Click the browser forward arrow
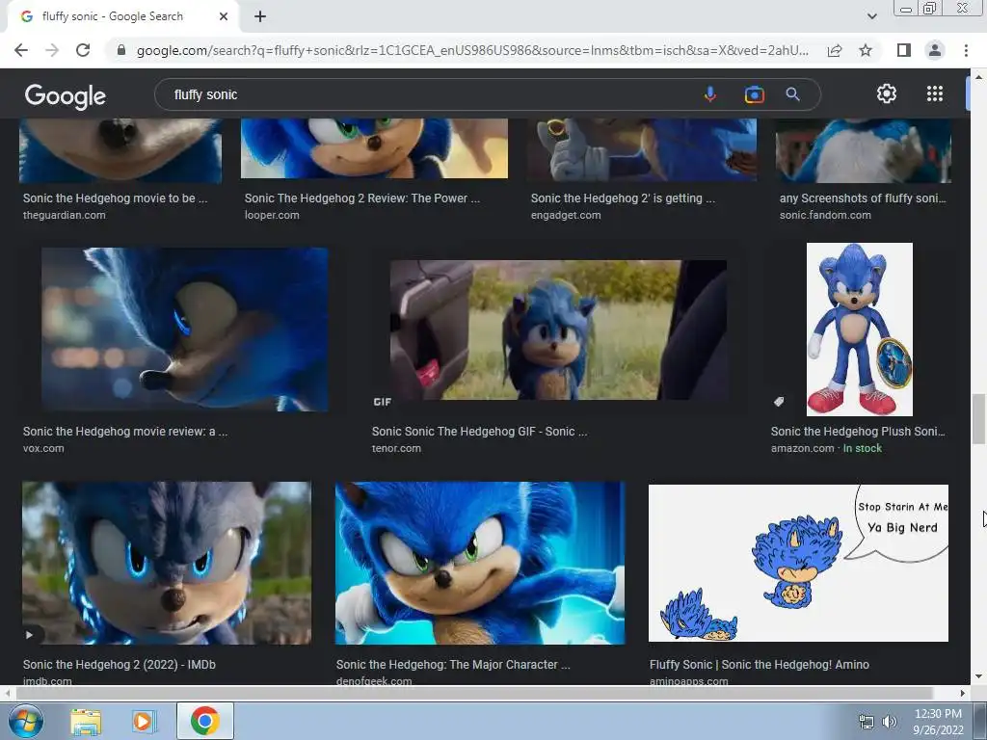The width and height of the screenshot is (987, 740). point(52,50)
